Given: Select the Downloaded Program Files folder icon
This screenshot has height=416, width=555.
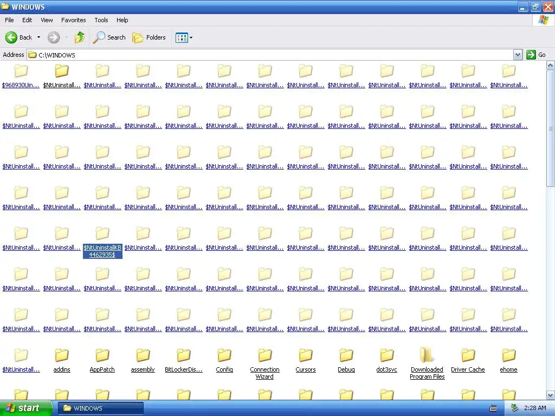Looking at the screenshot, I should tap(427, 355).
